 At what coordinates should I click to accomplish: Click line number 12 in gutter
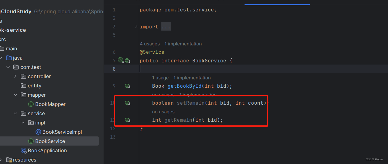click(x=113, y=128)
